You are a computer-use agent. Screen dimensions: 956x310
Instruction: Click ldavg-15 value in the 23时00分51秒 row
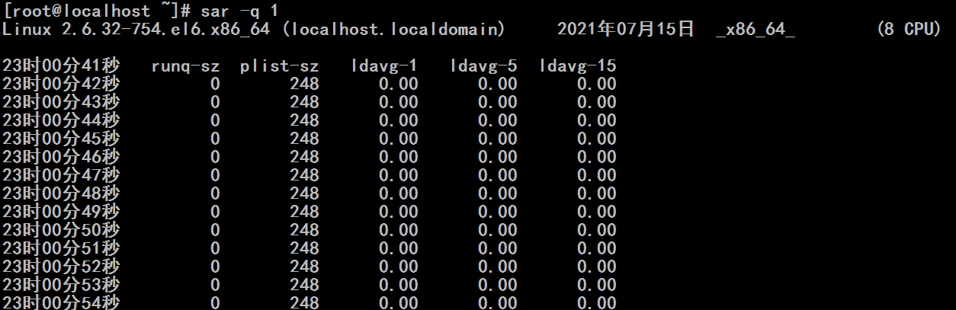pos(597,248)
